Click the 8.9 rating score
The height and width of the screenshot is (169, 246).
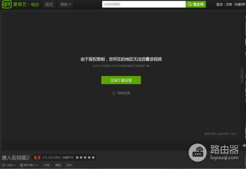37,158
